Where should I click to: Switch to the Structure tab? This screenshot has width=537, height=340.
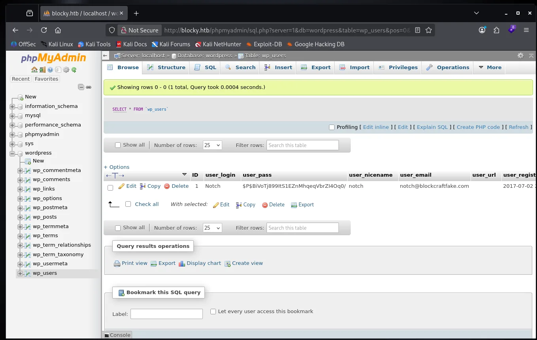(166, 68)
